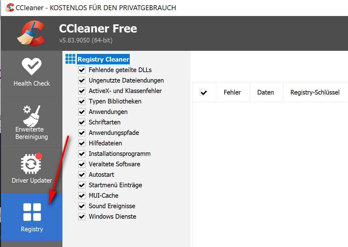Open Erweiterte Bereinigung broom icon

point(32,116)
